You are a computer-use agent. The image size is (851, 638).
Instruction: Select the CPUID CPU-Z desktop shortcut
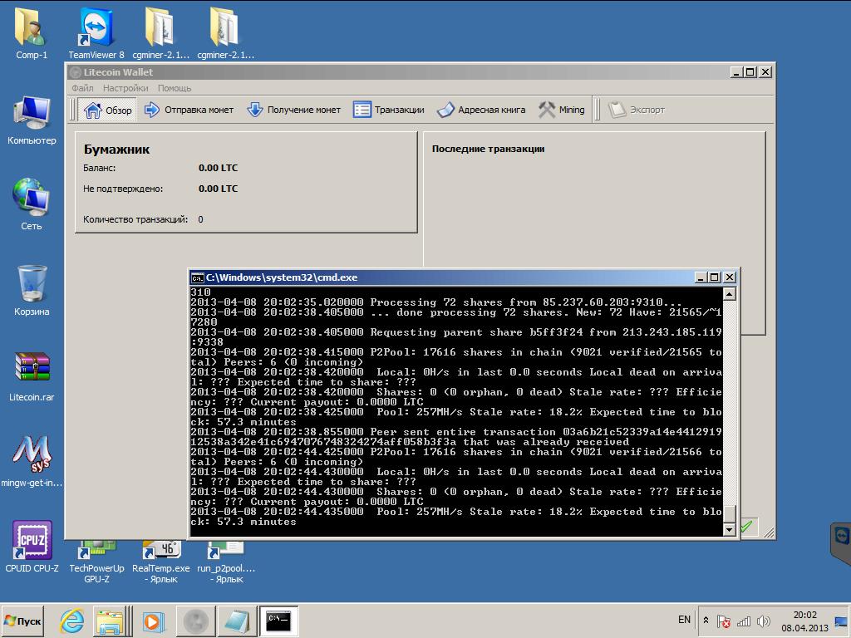tap(32, 547)
